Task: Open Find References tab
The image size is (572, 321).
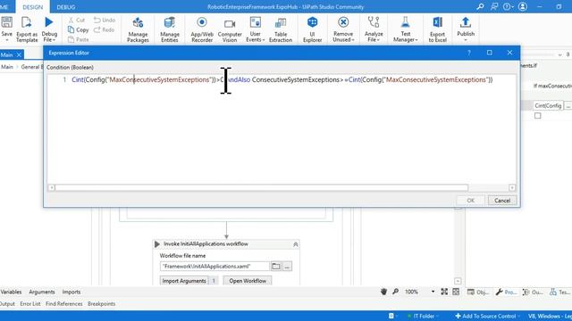Action: click(63, 303)
